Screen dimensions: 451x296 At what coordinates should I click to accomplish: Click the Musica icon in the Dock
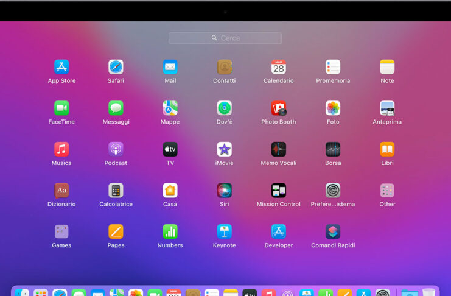click(x=268, y=292)
